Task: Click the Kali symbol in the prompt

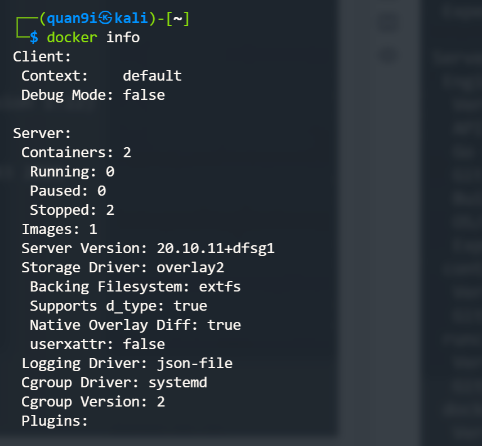Action: pyautogui.click(x=105, y=19)
